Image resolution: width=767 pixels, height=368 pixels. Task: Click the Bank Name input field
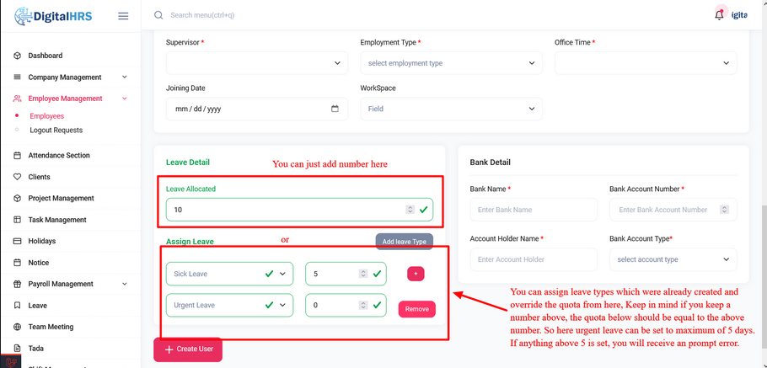(534, 210)
